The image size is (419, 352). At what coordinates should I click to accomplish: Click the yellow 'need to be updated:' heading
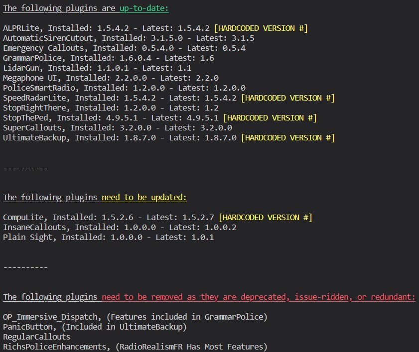144,197
